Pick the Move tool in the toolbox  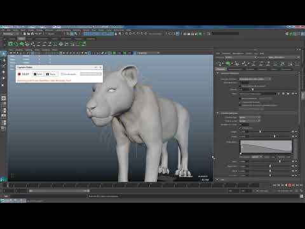tap(4, 72)
